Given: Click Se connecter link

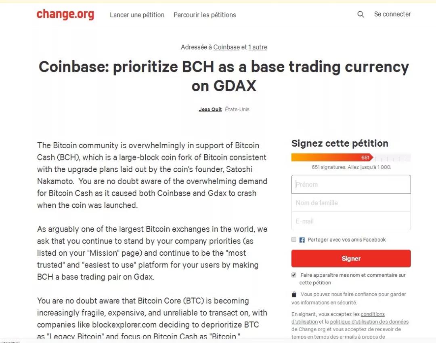Looking at the screenshot, I should coord(392,14).
